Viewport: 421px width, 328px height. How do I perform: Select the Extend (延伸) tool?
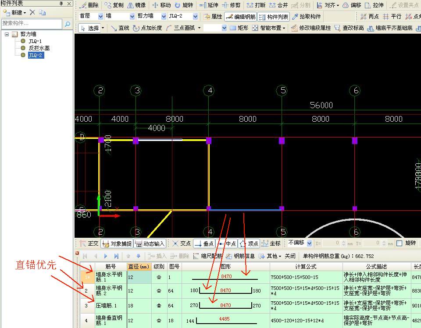[x=209, y=5]
